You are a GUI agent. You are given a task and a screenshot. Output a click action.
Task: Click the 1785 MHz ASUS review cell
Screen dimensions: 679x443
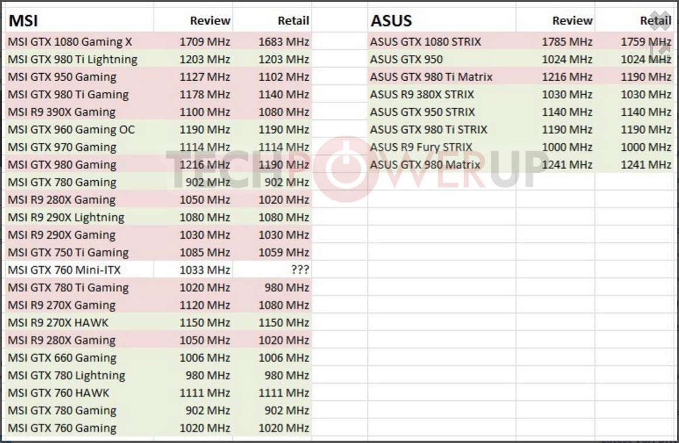(x=567, y=42)
